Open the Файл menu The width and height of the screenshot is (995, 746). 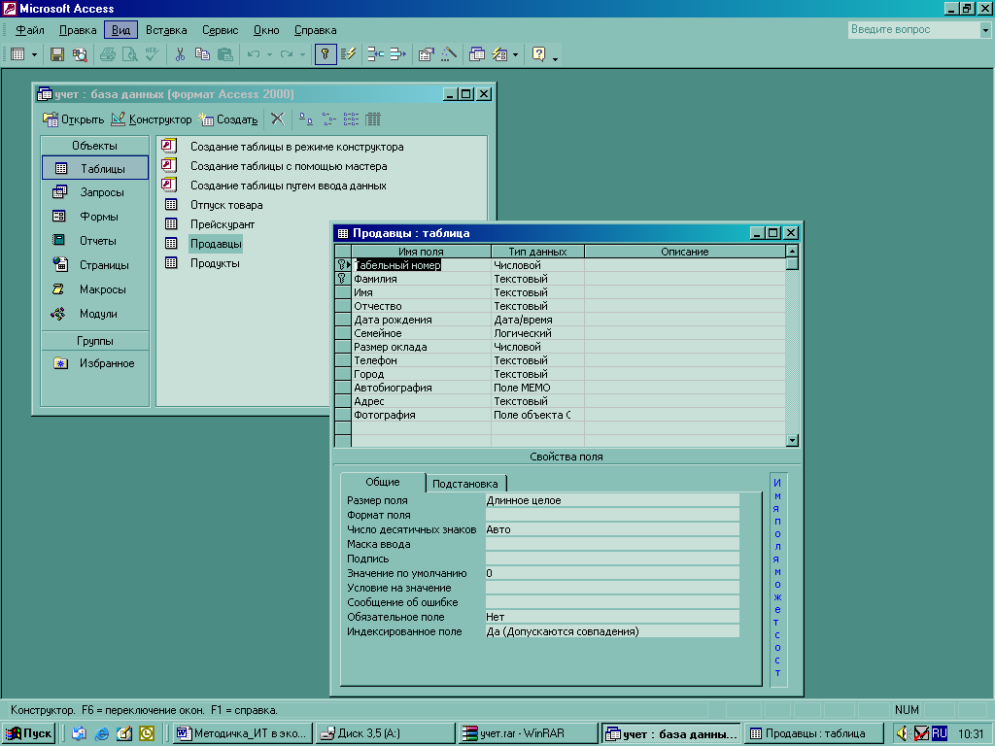coord(30,30)
